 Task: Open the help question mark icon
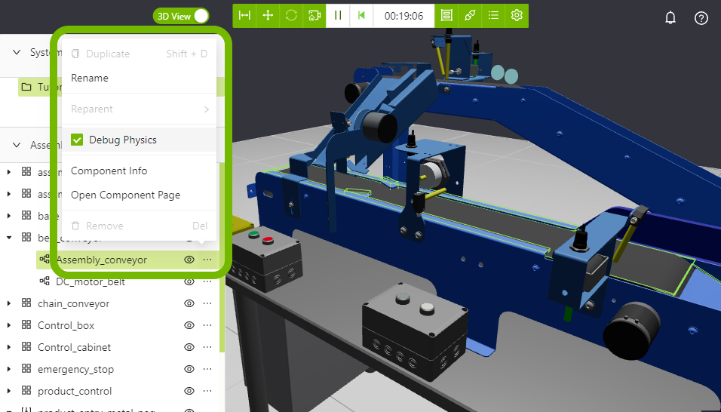point(701,18)
